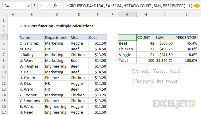Select column G header
Image resolution: width=201 pixels, height=115 pixels.
coord(127,15)
